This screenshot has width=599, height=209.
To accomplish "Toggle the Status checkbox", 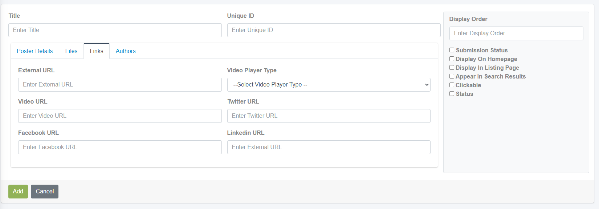I will (x=452, y=94).
